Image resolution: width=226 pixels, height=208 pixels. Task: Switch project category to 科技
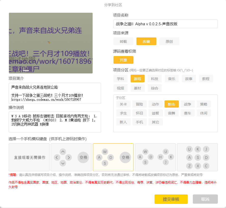click(154, 79)
